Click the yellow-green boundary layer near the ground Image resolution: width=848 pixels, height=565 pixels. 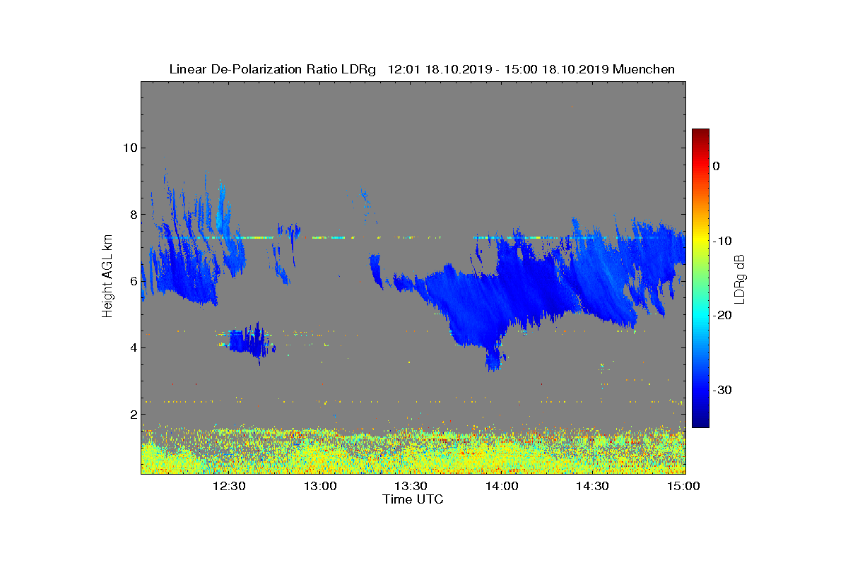[x=413, y=452]
